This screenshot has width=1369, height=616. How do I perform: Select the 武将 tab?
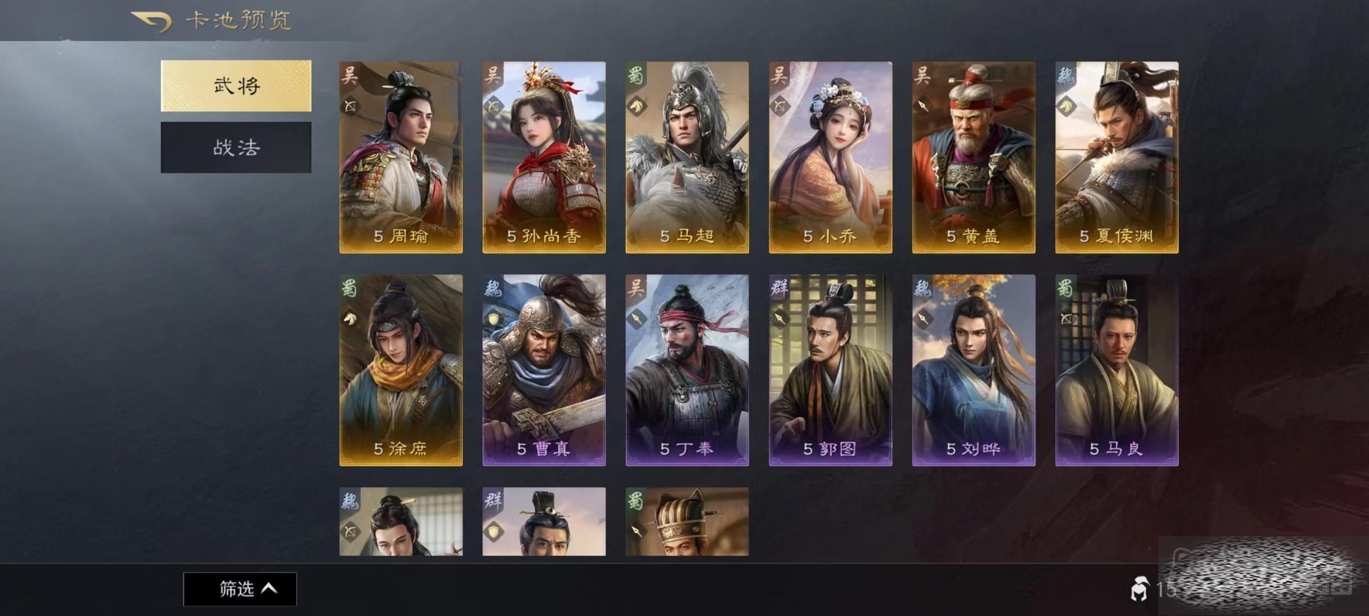[236, 86]
